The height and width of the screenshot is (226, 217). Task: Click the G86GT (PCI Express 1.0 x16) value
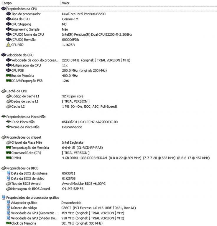98,208
